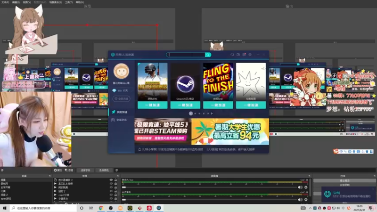
Task: Open UU accelerator customer service headset icon
Action: (232, 55)
